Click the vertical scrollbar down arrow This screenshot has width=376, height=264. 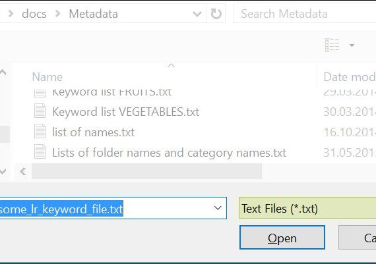[x=3, y=171]
